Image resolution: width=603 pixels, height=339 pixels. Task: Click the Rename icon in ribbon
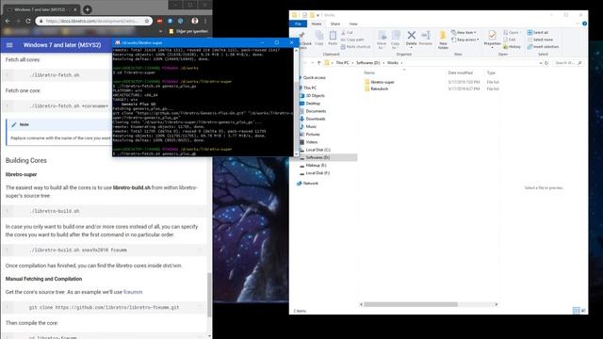pos(425,36)
